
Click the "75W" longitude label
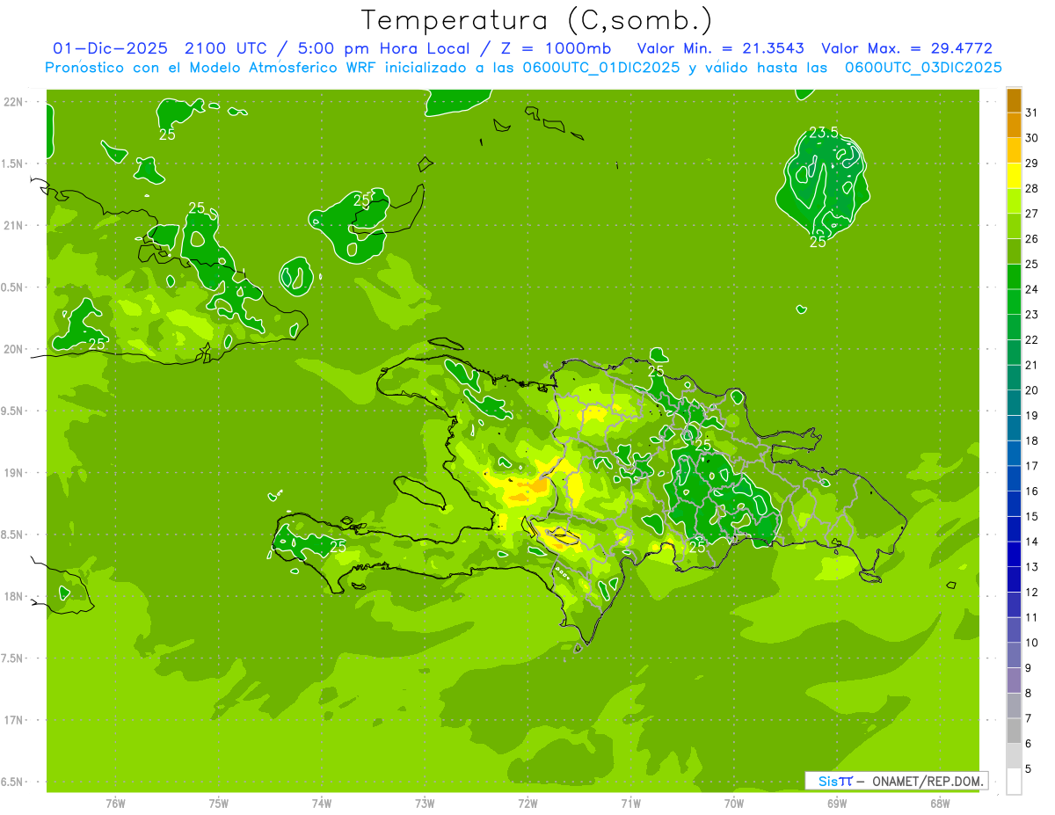[x=219, y=804]
